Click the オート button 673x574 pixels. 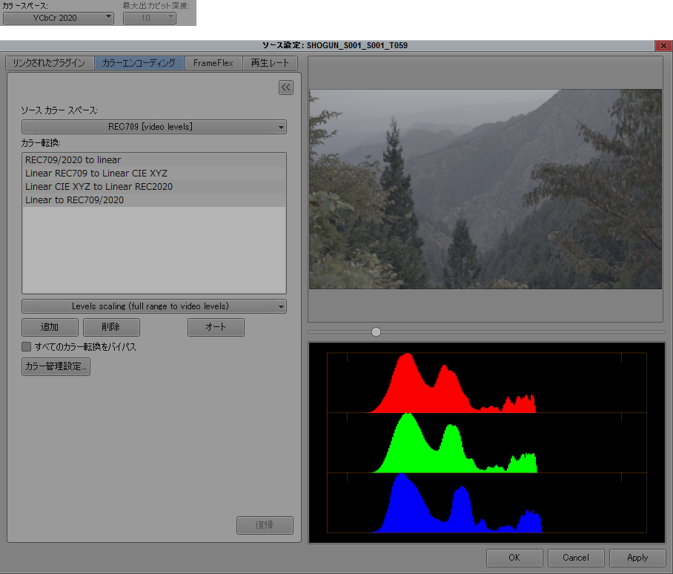point(216,327)
